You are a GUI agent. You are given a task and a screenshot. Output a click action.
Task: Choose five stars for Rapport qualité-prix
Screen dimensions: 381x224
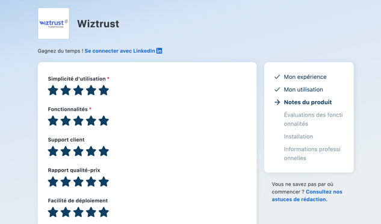tap(104, 181)
